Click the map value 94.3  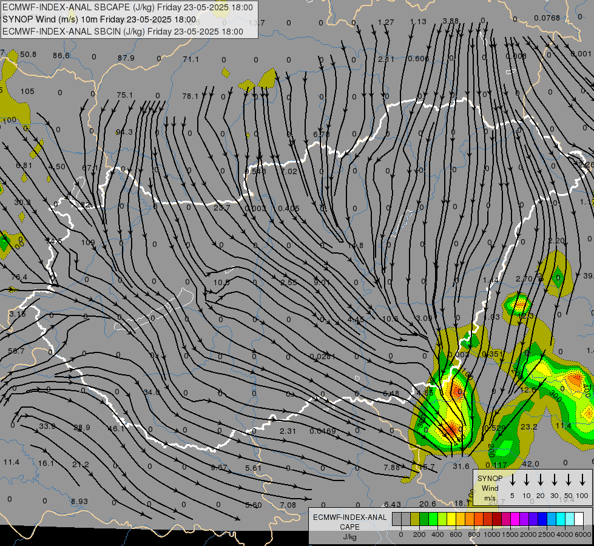point(124,132)
